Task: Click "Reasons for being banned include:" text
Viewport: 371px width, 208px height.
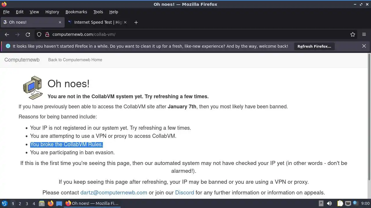Action: tap(58, 117)
